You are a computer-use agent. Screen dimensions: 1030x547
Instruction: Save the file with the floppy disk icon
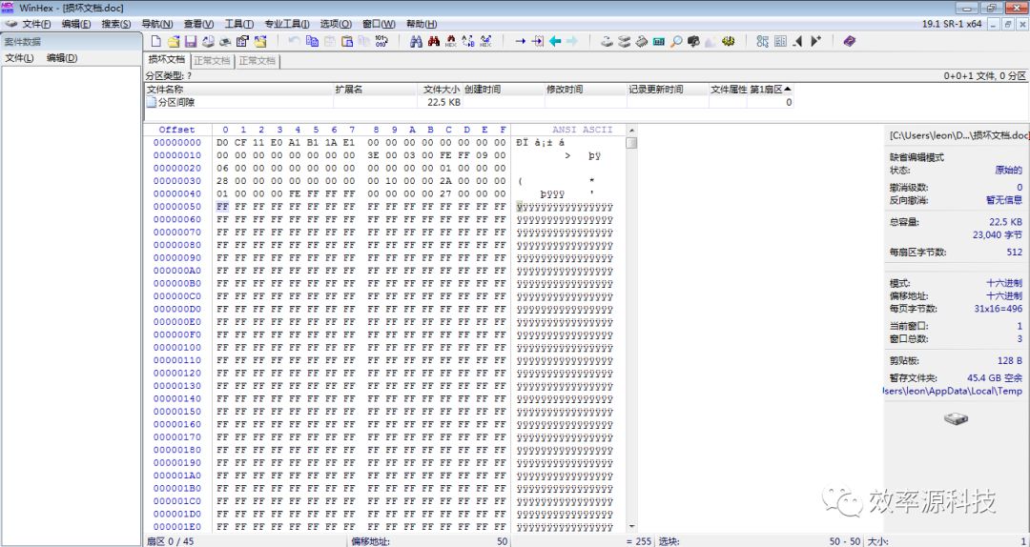pyautogui.click(x=191, y=41)
